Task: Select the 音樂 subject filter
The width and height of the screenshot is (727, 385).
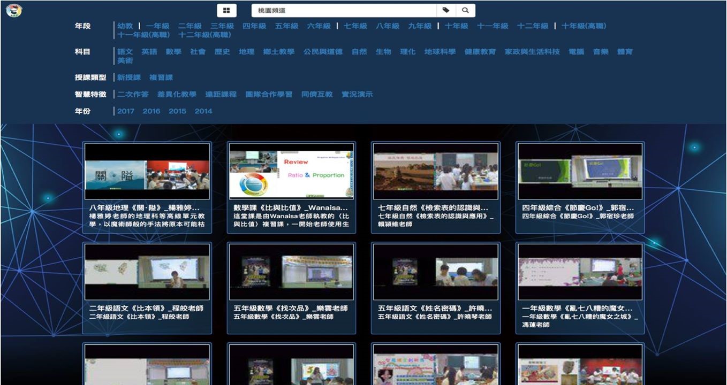Action: click(601, 52)
